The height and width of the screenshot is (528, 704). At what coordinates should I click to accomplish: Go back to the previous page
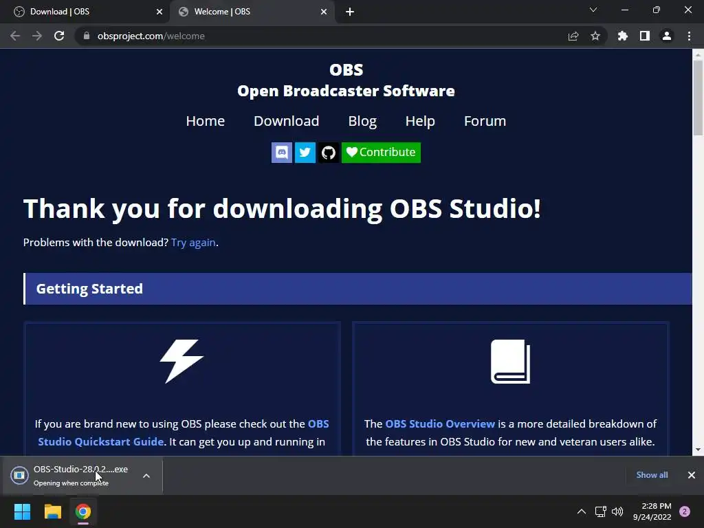point(15,36)
